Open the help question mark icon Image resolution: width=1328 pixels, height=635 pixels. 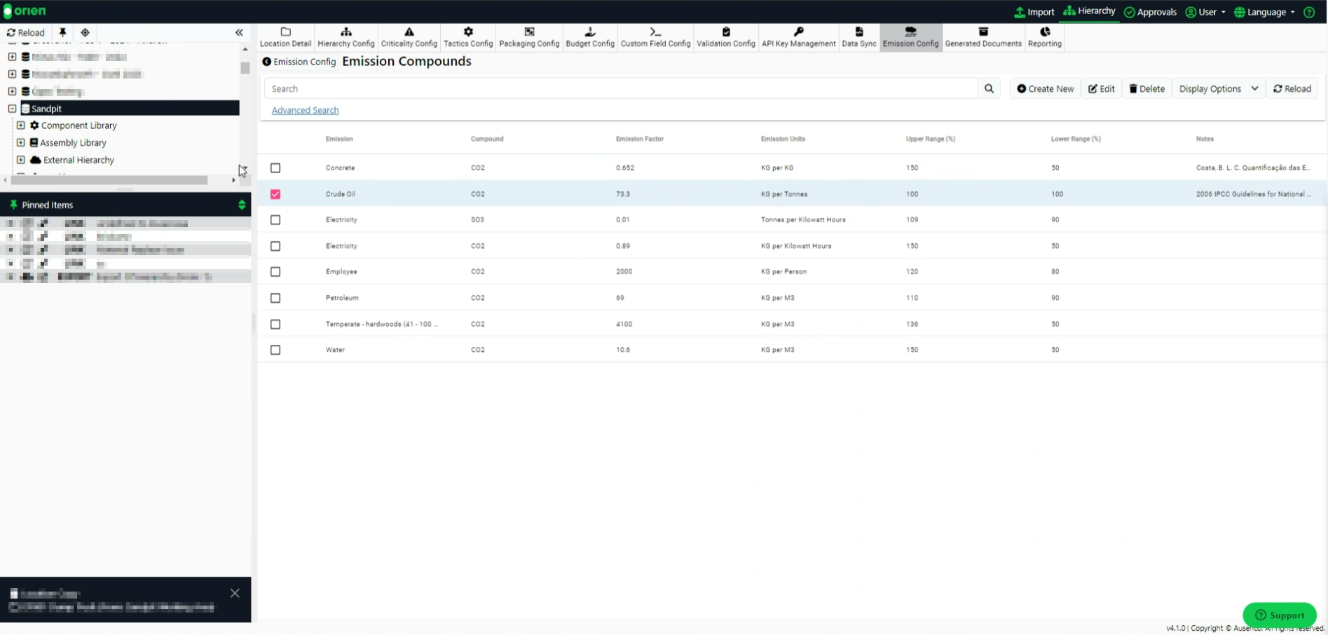pos(1308,12)
